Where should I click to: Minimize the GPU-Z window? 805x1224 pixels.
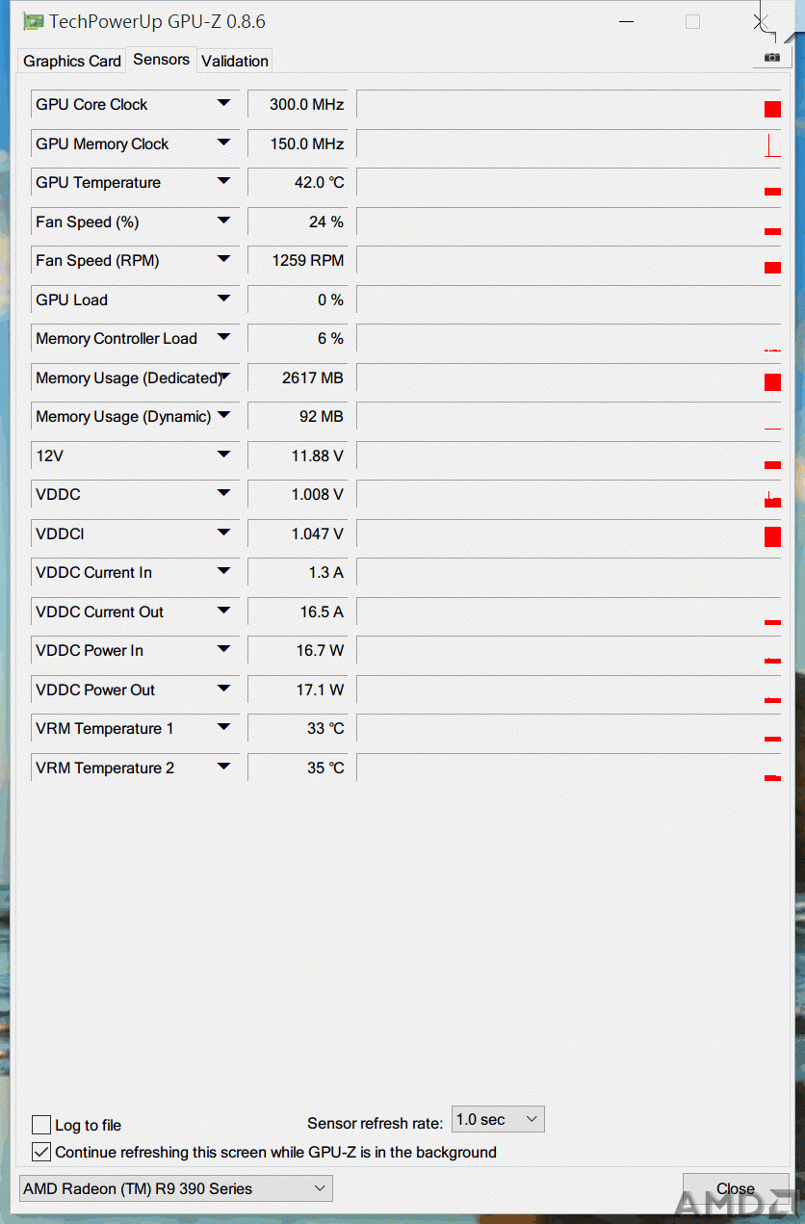(627, 21)
